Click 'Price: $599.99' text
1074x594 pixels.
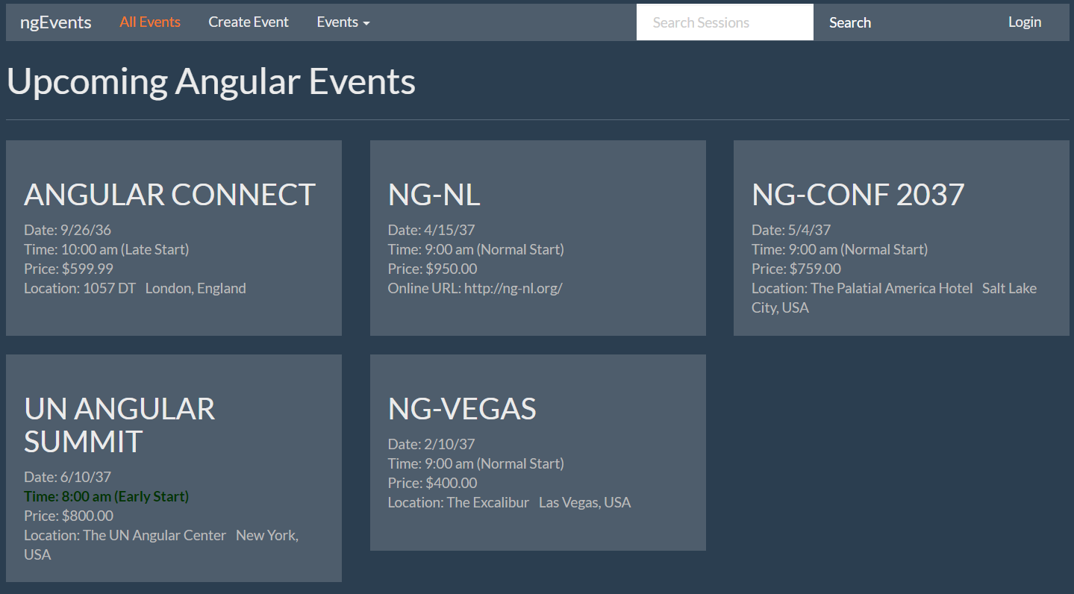pyautogui.click(x=69, y=269)
